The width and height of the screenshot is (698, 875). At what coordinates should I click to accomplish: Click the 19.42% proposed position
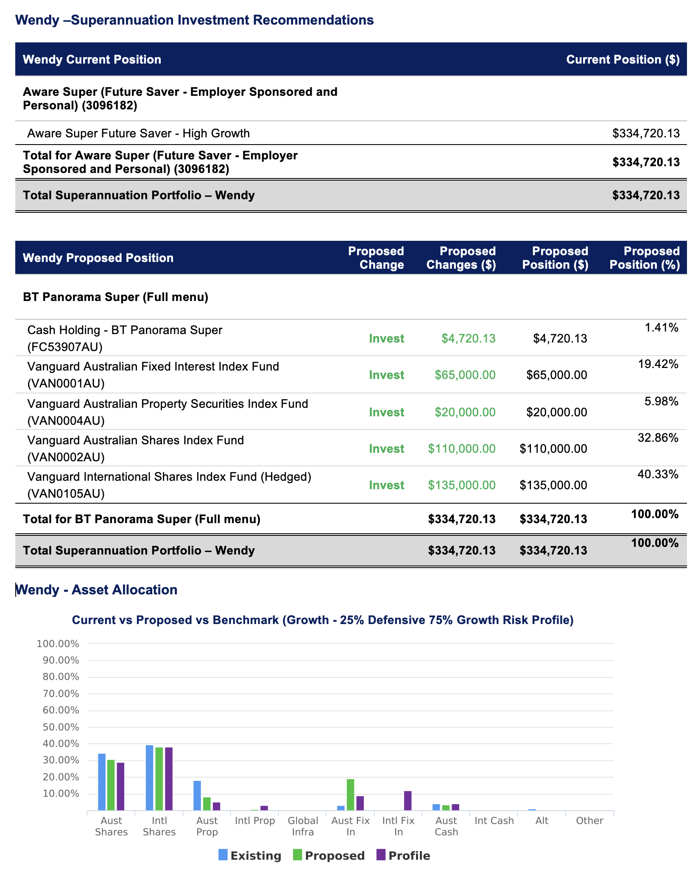658,364
